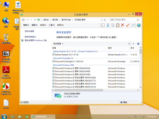Expand the address bar history dropdown
The image size is (159, 119).
[101, 20]
